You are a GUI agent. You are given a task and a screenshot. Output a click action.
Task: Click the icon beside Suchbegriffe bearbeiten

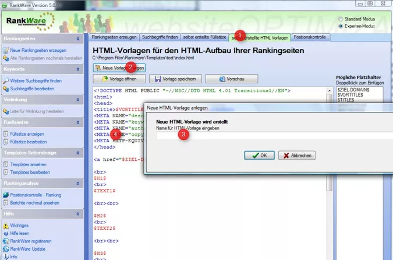(6, 89)
